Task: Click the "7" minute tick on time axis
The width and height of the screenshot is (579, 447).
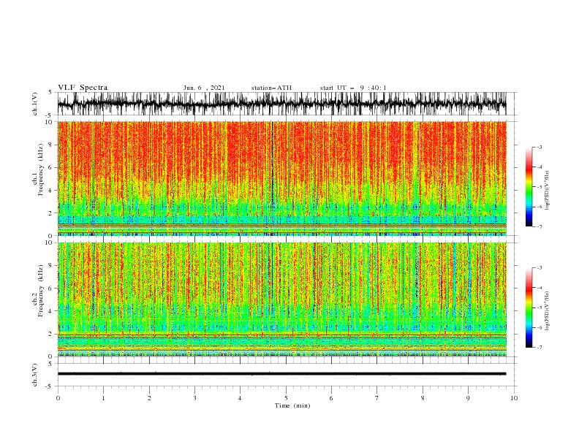Action: coord(377,398)
